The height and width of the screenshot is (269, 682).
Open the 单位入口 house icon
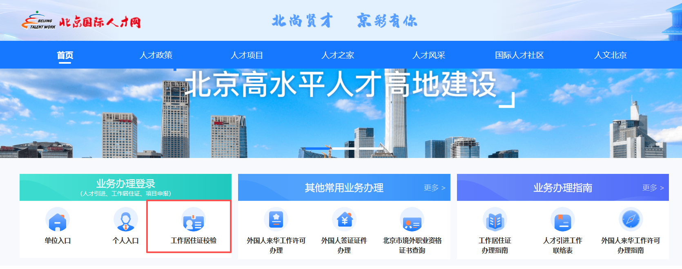(x=58, y=220)
